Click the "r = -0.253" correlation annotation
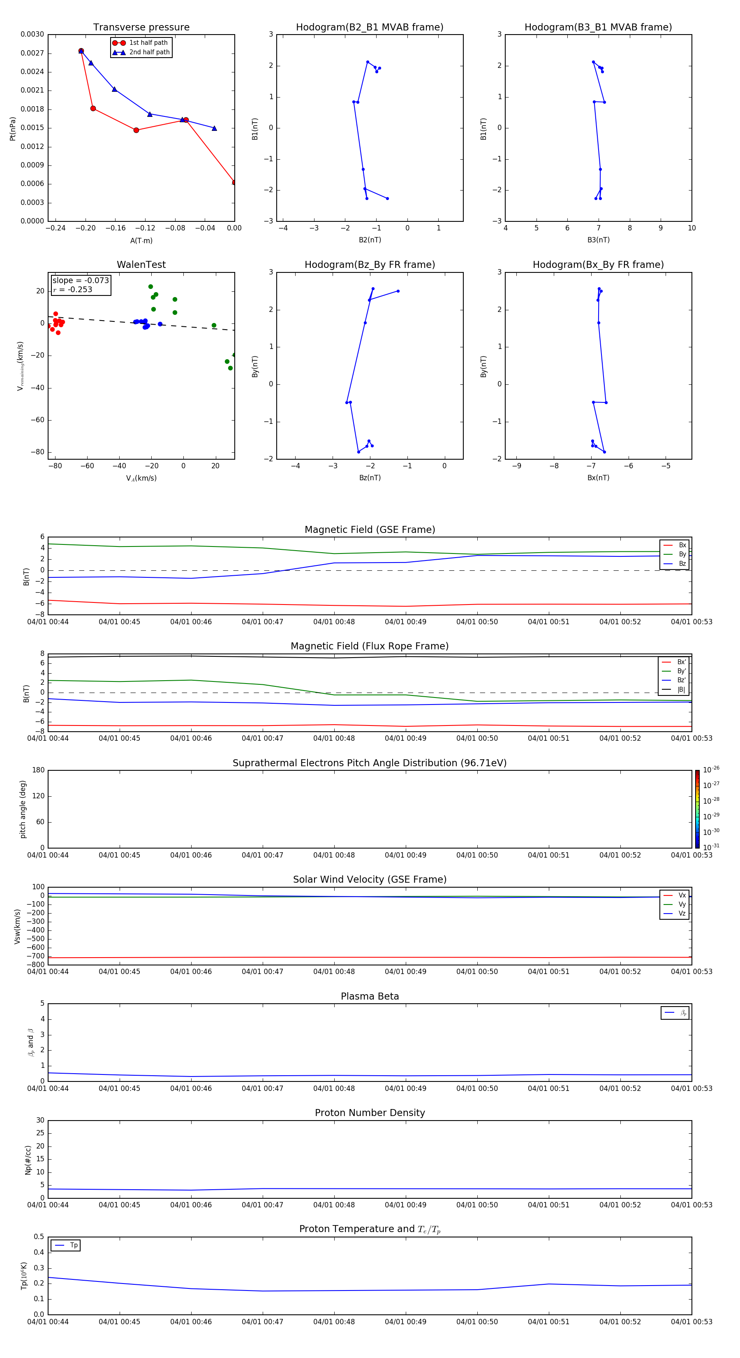Image resolution: width=740 pixels, height=1358 pixels. (73, 289)
